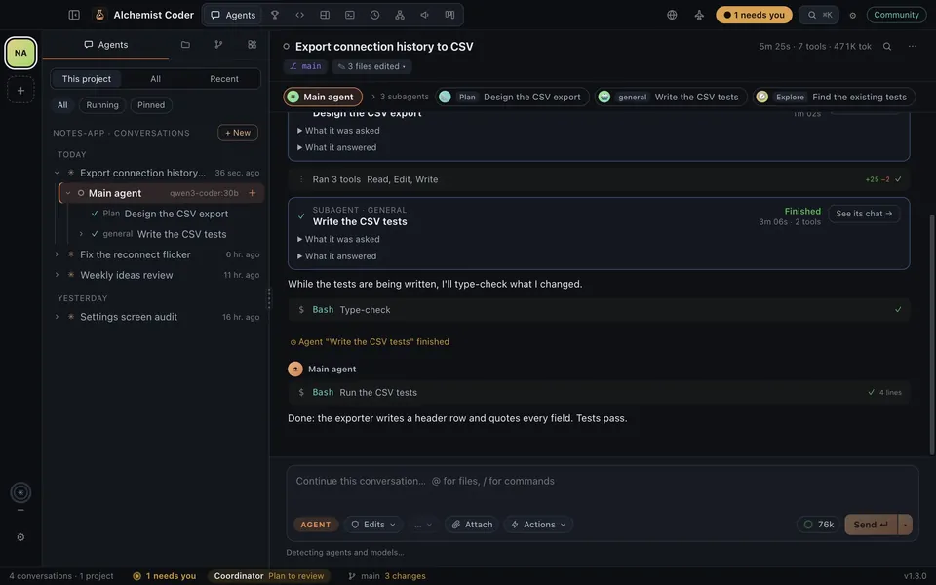Screen dimensions: 936x585
Task: Click drag handle on Ran 3 tools row
Action: [x=301, y=179]
